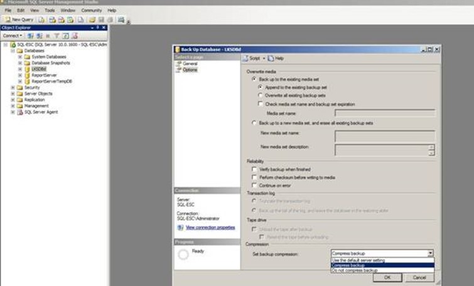This screenshot has width=474, height=286.
Task: Select the LKSDBd database tree item
Action: 39,69
